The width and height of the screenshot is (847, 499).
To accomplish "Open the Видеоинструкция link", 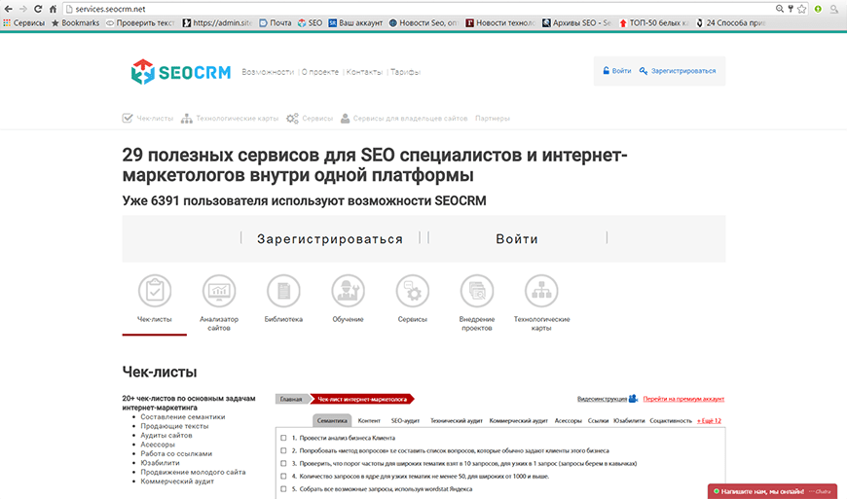I will coord(602,399).
